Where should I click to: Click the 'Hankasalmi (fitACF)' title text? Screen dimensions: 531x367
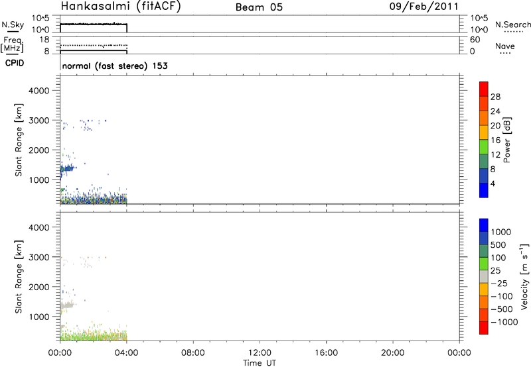pyautogui.click(x=121, y=6)
